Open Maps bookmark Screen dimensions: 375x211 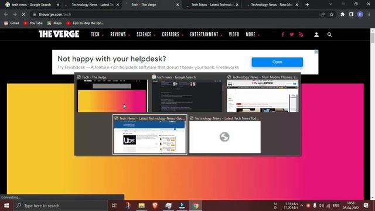54,23
